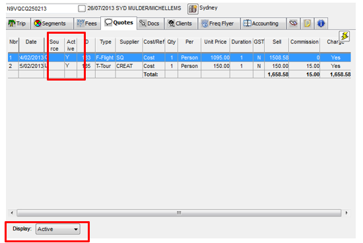Click unit price 150.00 cell
Viewport: 363px width, 243px height.
(216, 66)
